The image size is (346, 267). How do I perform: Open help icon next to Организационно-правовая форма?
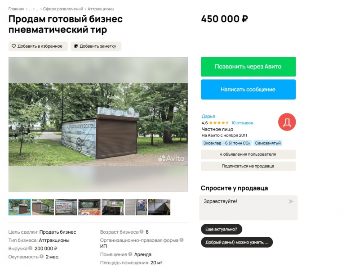point(182,240)
